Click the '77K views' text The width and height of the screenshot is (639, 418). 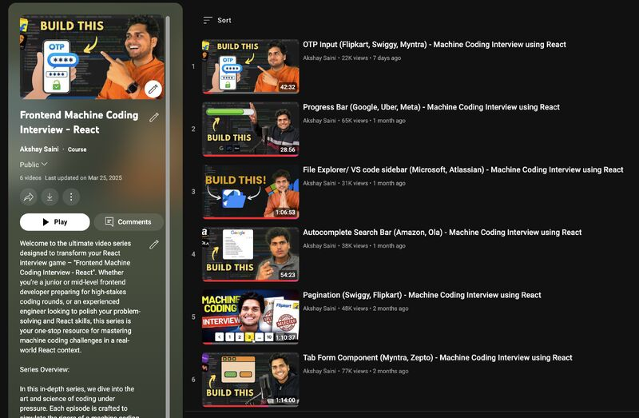coord(355,371)
